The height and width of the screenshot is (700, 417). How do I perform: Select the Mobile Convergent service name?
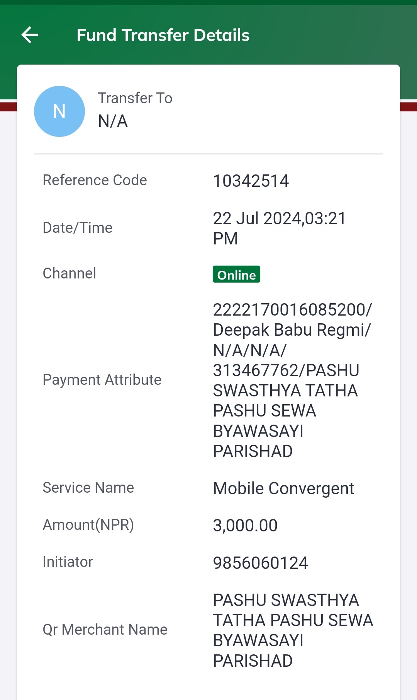(x=283, y=488)
